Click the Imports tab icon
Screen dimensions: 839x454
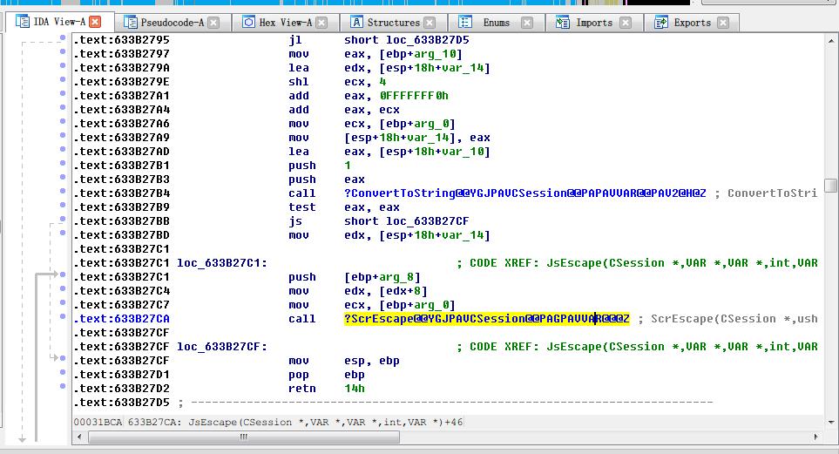point(563,22)
